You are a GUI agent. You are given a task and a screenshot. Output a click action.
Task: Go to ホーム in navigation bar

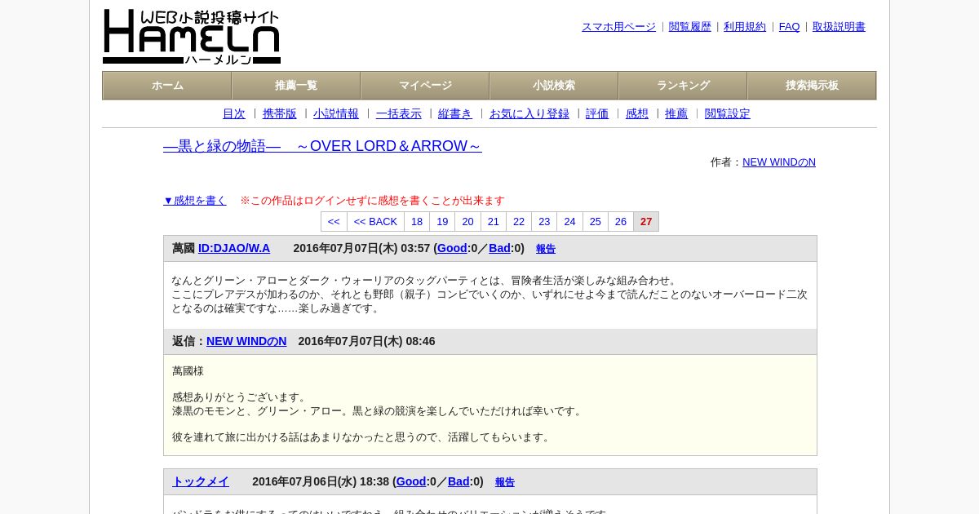pos(167,86)
